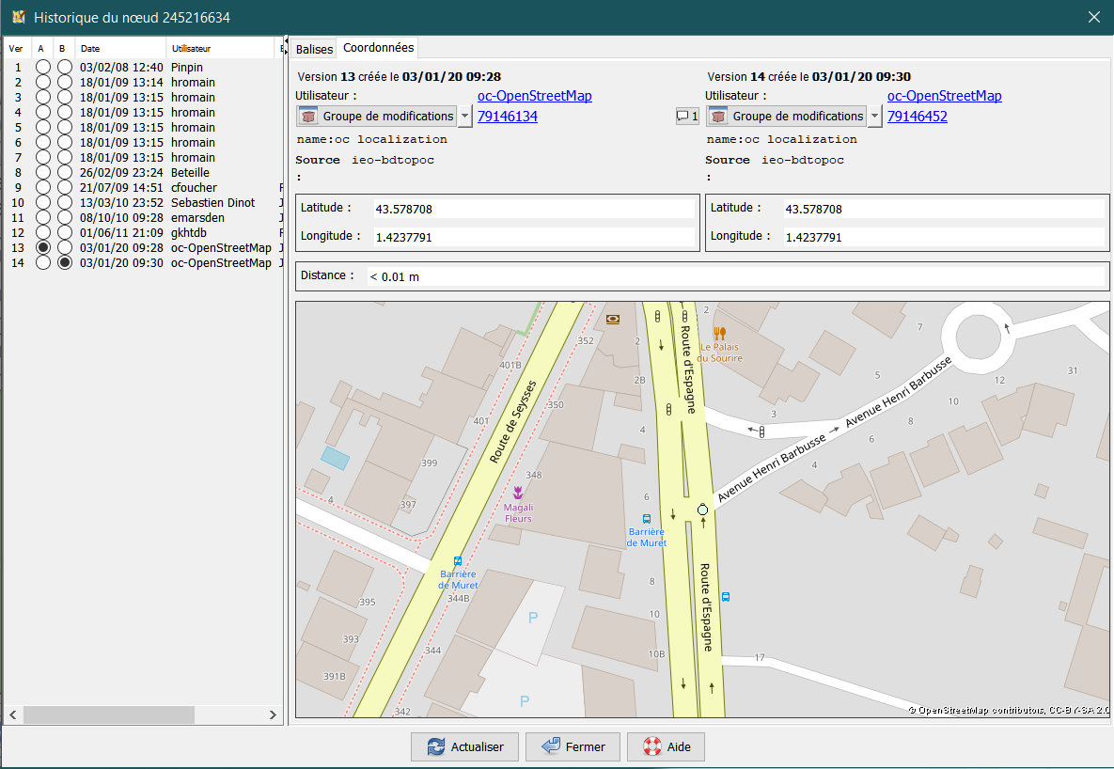Select column A radio for version 12

coord(42,232)
